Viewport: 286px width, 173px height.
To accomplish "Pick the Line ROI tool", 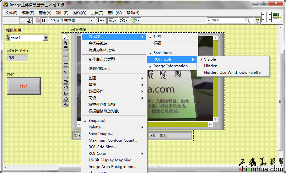I will pos(66,59).
